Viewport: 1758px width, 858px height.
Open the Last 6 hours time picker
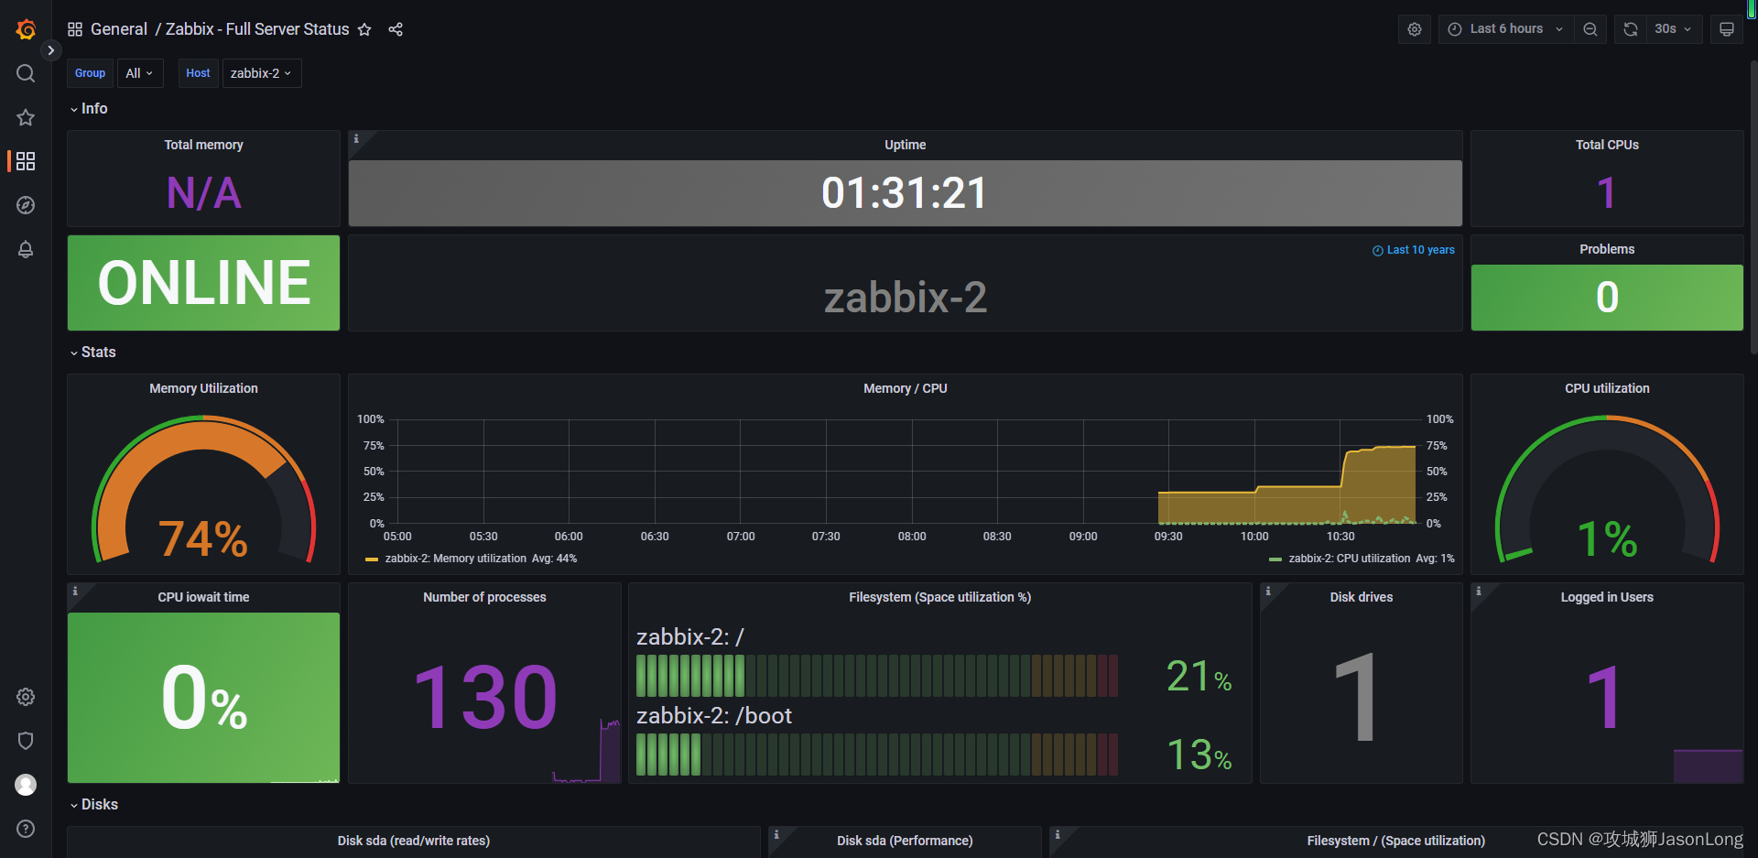[1504, 28]
